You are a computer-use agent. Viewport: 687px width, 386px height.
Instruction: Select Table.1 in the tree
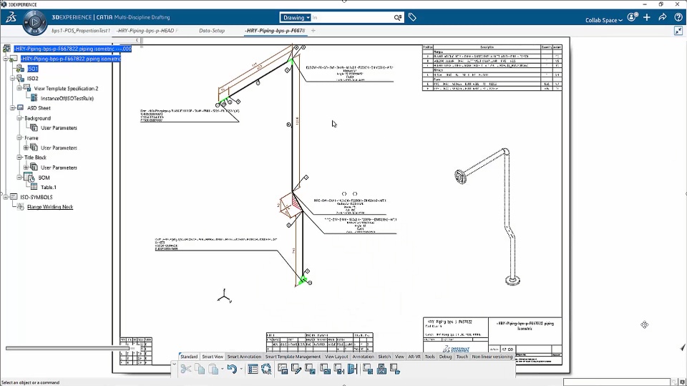click(x=48, y=188)
